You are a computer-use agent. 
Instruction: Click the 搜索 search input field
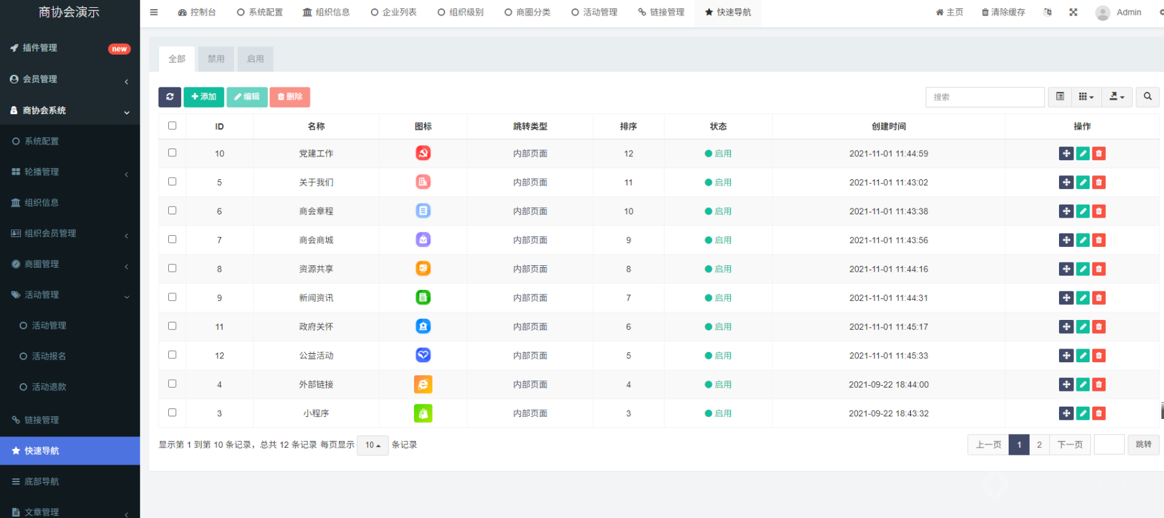985,97
